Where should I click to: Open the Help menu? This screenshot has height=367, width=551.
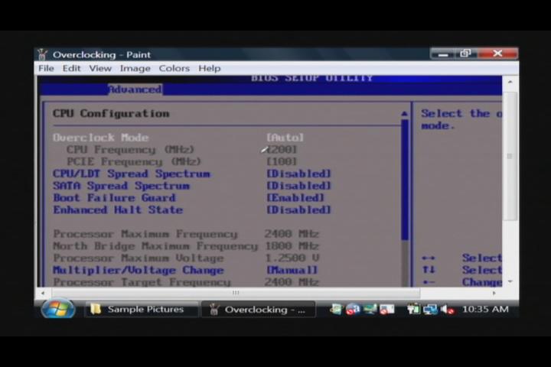tap(210, 68)
